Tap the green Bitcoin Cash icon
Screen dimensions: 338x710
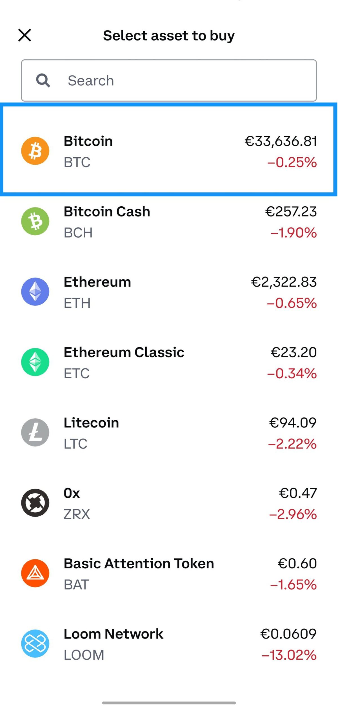[35, 221]
